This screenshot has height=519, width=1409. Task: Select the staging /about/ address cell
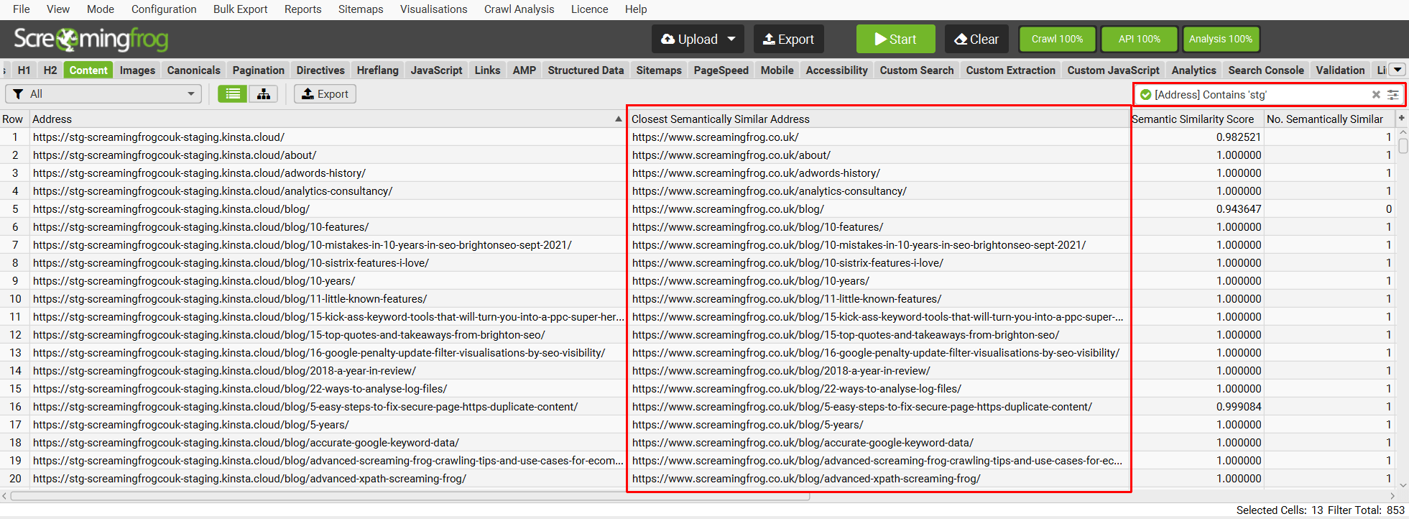pyautogui.click(x=328, y=155)
